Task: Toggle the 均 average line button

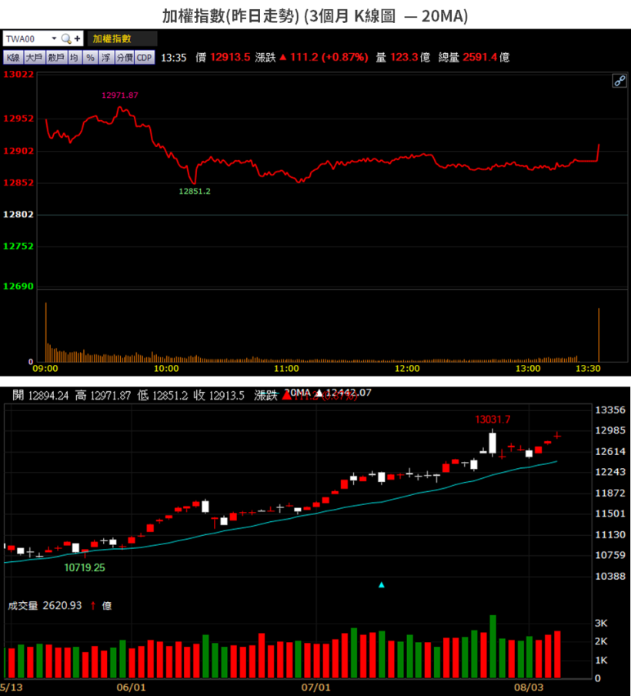Action: 74,57
